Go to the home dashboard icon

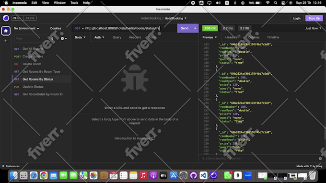[x=6, y=31]
